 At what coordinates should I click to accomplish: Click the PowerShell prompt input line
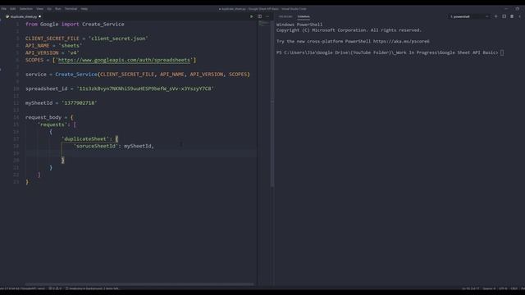(x=390, y=52)
